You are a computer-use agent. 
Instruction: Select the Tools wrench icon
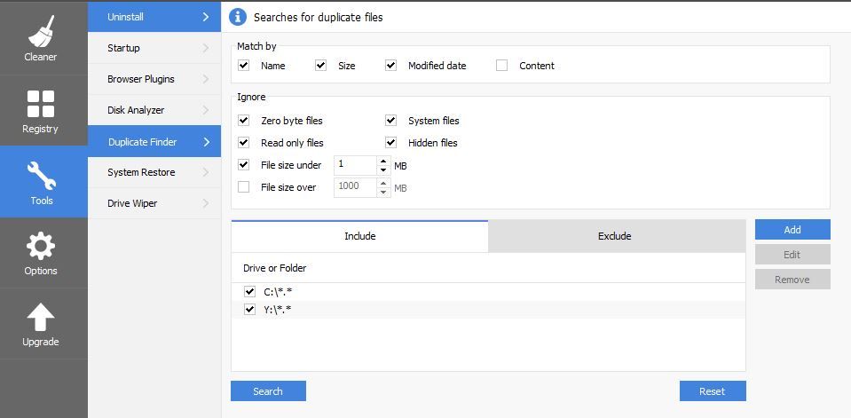point(42,175)
